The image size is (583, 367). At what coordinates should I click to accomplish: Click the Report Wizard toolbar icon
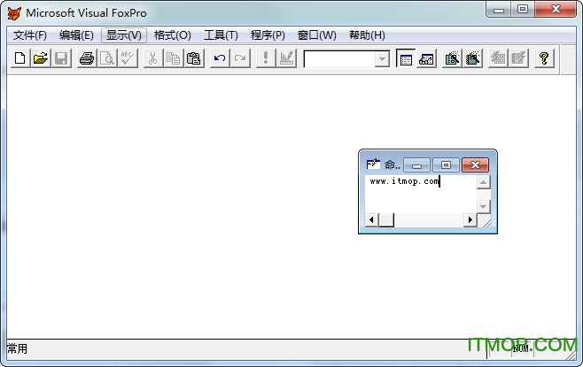(x=472, y=58)
